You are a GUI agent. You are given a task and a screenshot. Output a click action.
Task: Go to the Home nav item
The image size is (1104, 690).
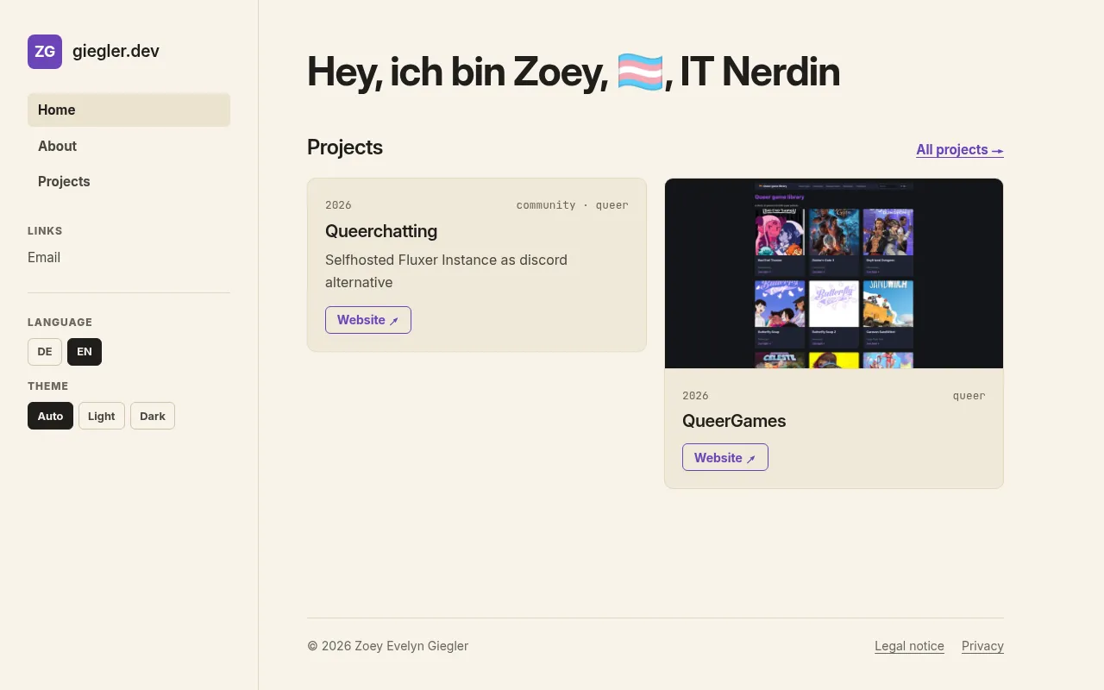click(129, 110)
